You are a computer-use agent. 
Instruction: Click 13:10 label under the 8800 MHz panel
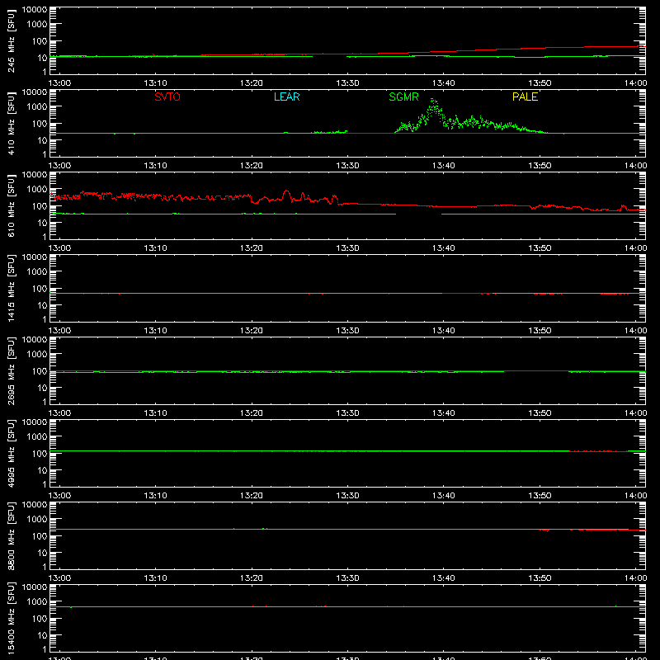click(x=155, y=578)
